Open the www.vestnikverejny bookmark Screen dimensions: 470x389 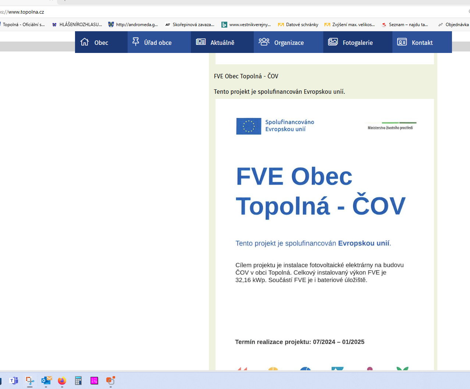249,25
